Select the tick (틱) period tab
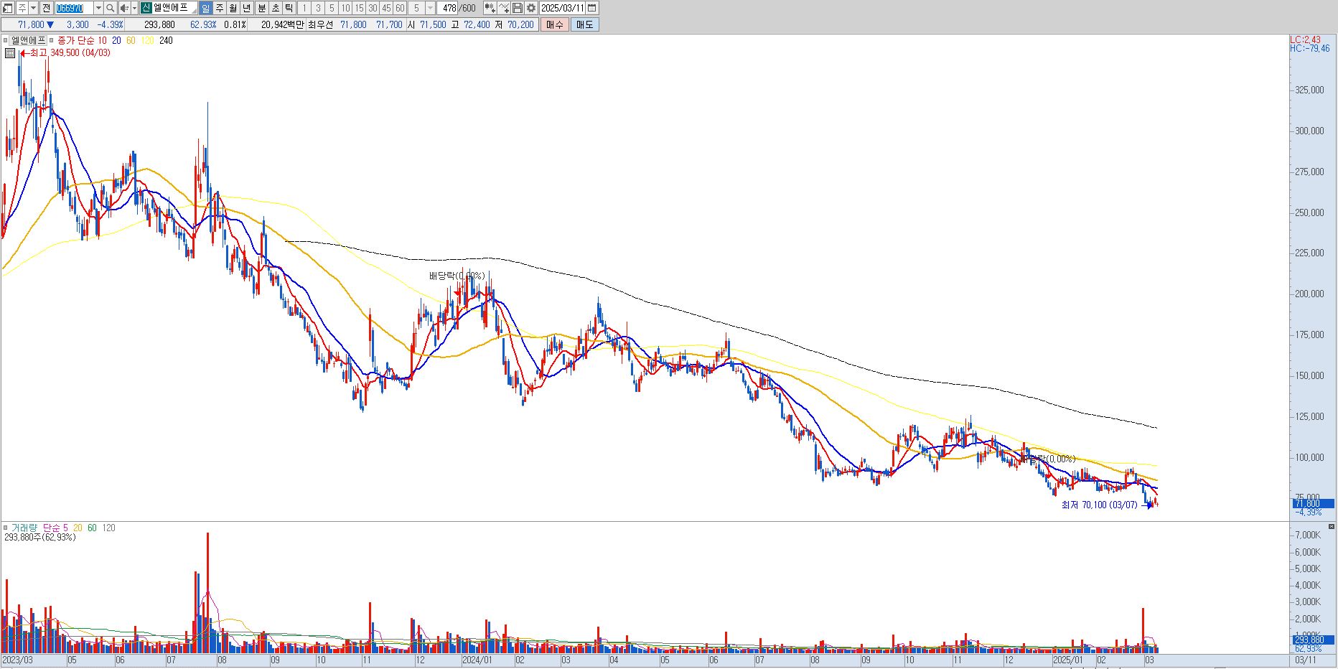Screen dimensions: 1338x669 click(x=289, y=8)
